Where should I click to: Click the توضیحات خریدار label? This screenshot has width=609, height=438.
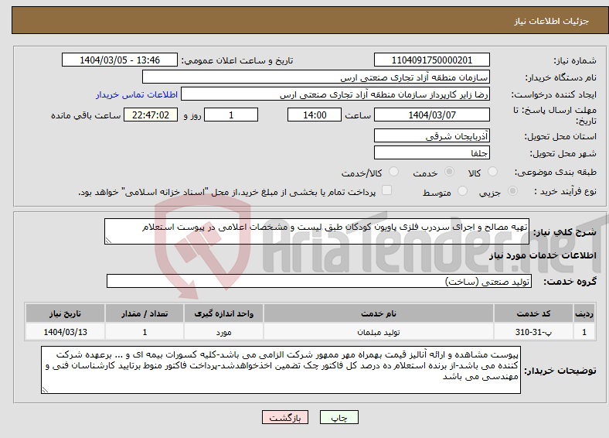pyautogui.click(x=560, y=371)
